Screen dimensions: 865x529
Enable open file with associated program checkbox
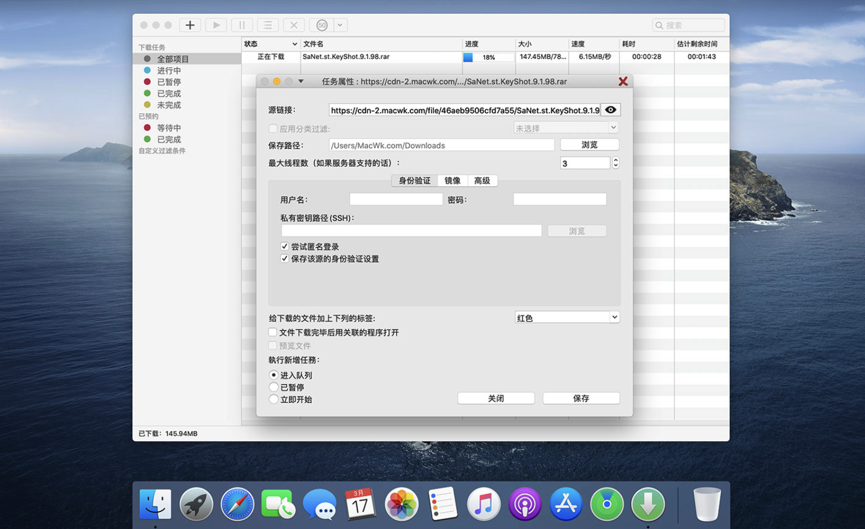click(x=273, y=332)
